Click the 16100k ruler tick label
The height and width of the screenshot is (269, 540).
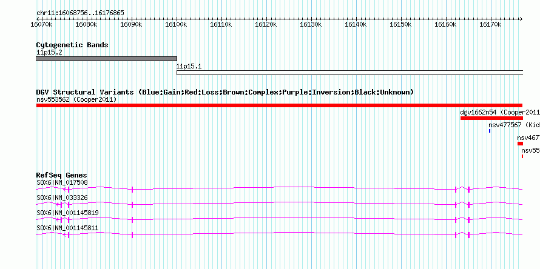176,25
